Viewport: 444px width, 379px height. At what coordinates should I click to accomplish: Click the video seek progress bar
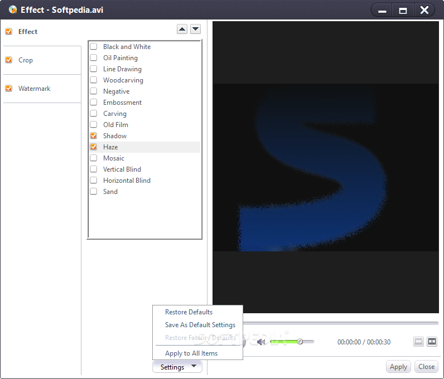(x=341, y=323)
